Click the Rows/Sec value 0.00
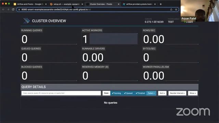Image resolution: width=219 pixels, height=123 pixels. point(154,39)
